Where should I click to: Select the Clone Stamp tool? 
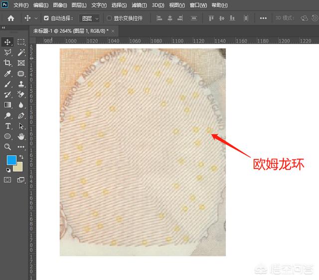click(21, 84)
